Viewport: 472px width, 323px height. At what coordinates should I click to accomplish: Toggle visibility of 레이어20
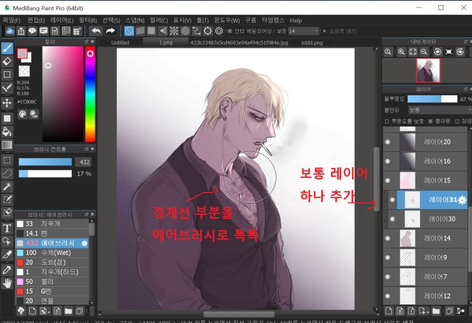point(388,142)
